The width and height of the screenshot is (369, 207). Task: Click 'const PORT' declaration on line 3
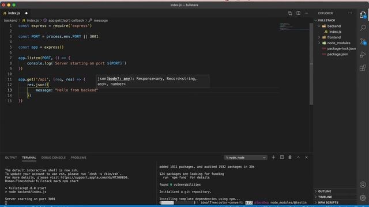pos(29,37)
